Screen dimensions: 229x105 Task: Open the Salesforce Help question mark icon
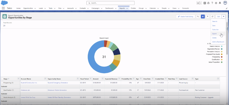[x=212, y=3]
